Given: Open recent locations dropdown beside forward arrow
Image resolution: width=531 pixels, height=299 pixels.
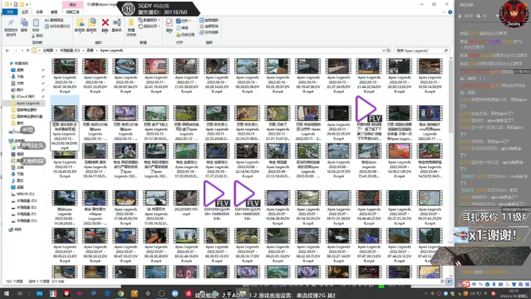Looking at the screenshot, I should click(22, 50).
